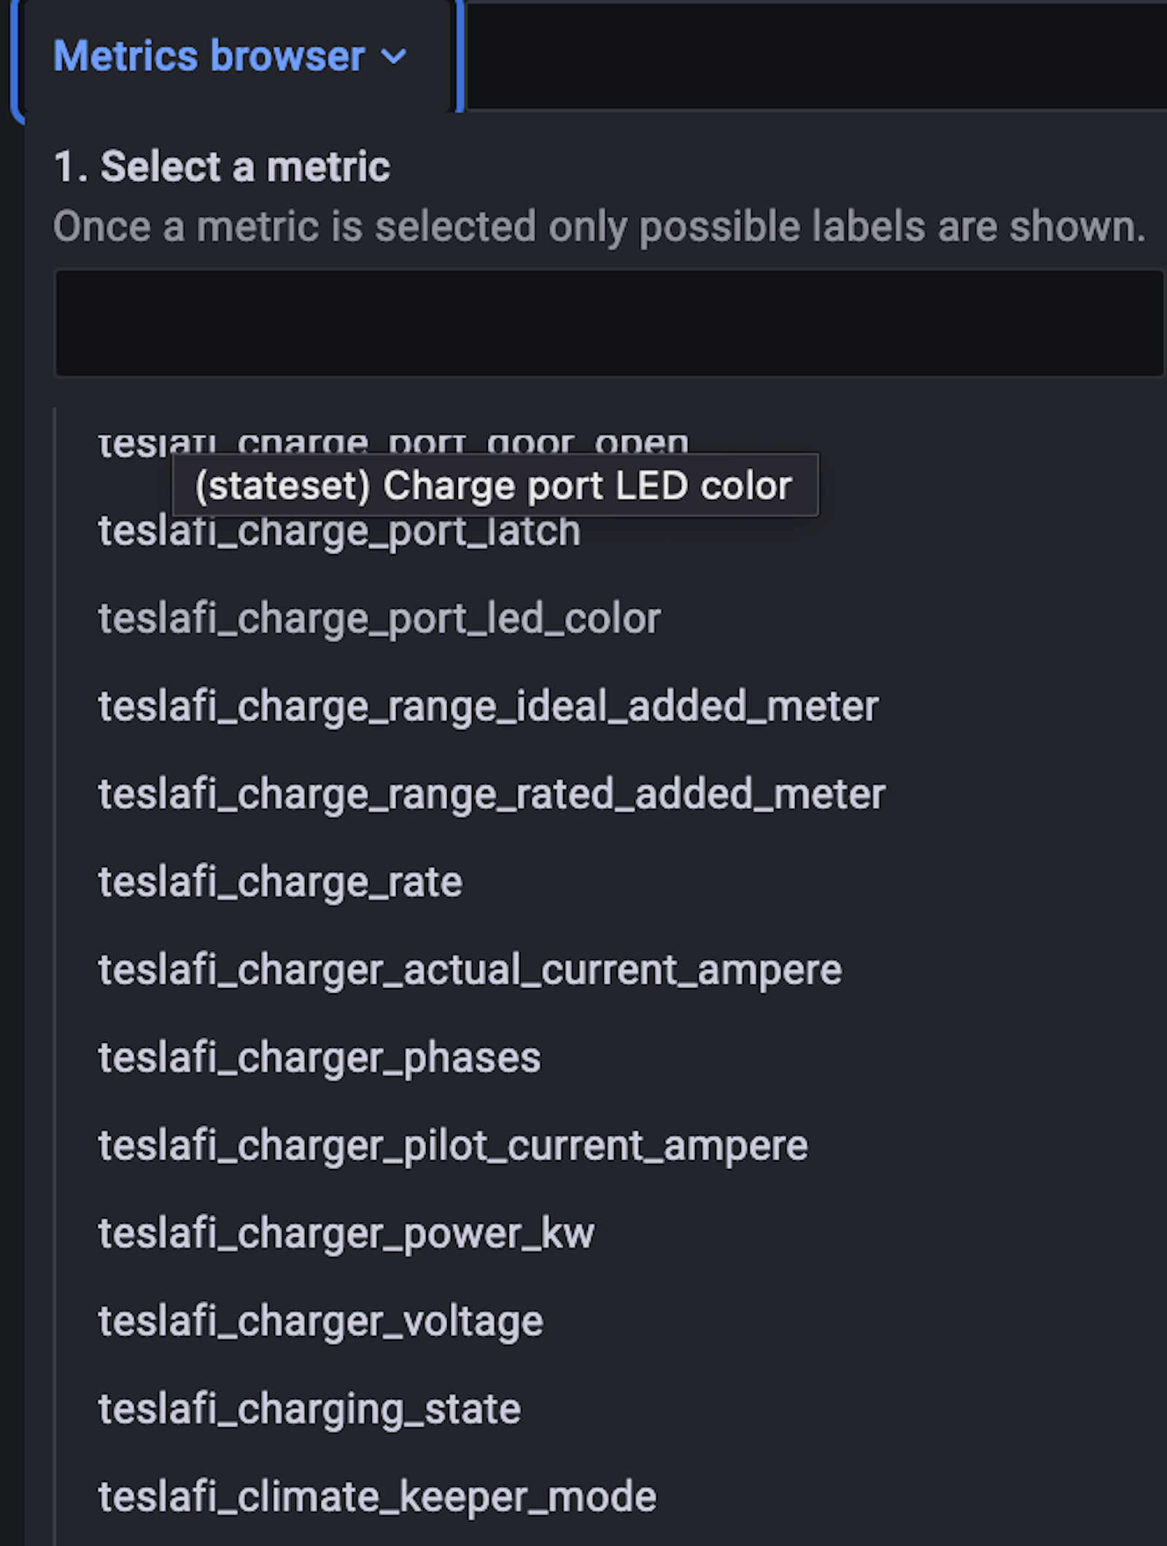Viewport: 1167px width, 1546px height.
Task: Select the teslafi_charger_voltage metric
Action: tap(321, 1320)
